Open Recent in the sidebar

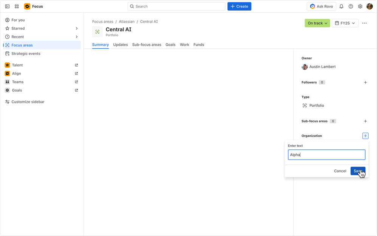[42, 37]
